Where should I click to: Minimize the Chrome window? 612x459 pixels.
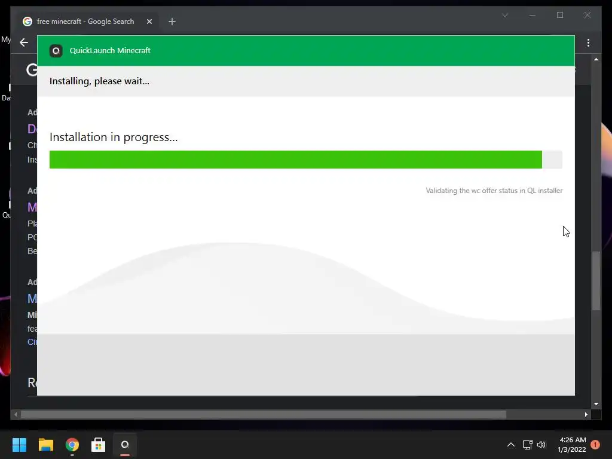coord(533,15)
